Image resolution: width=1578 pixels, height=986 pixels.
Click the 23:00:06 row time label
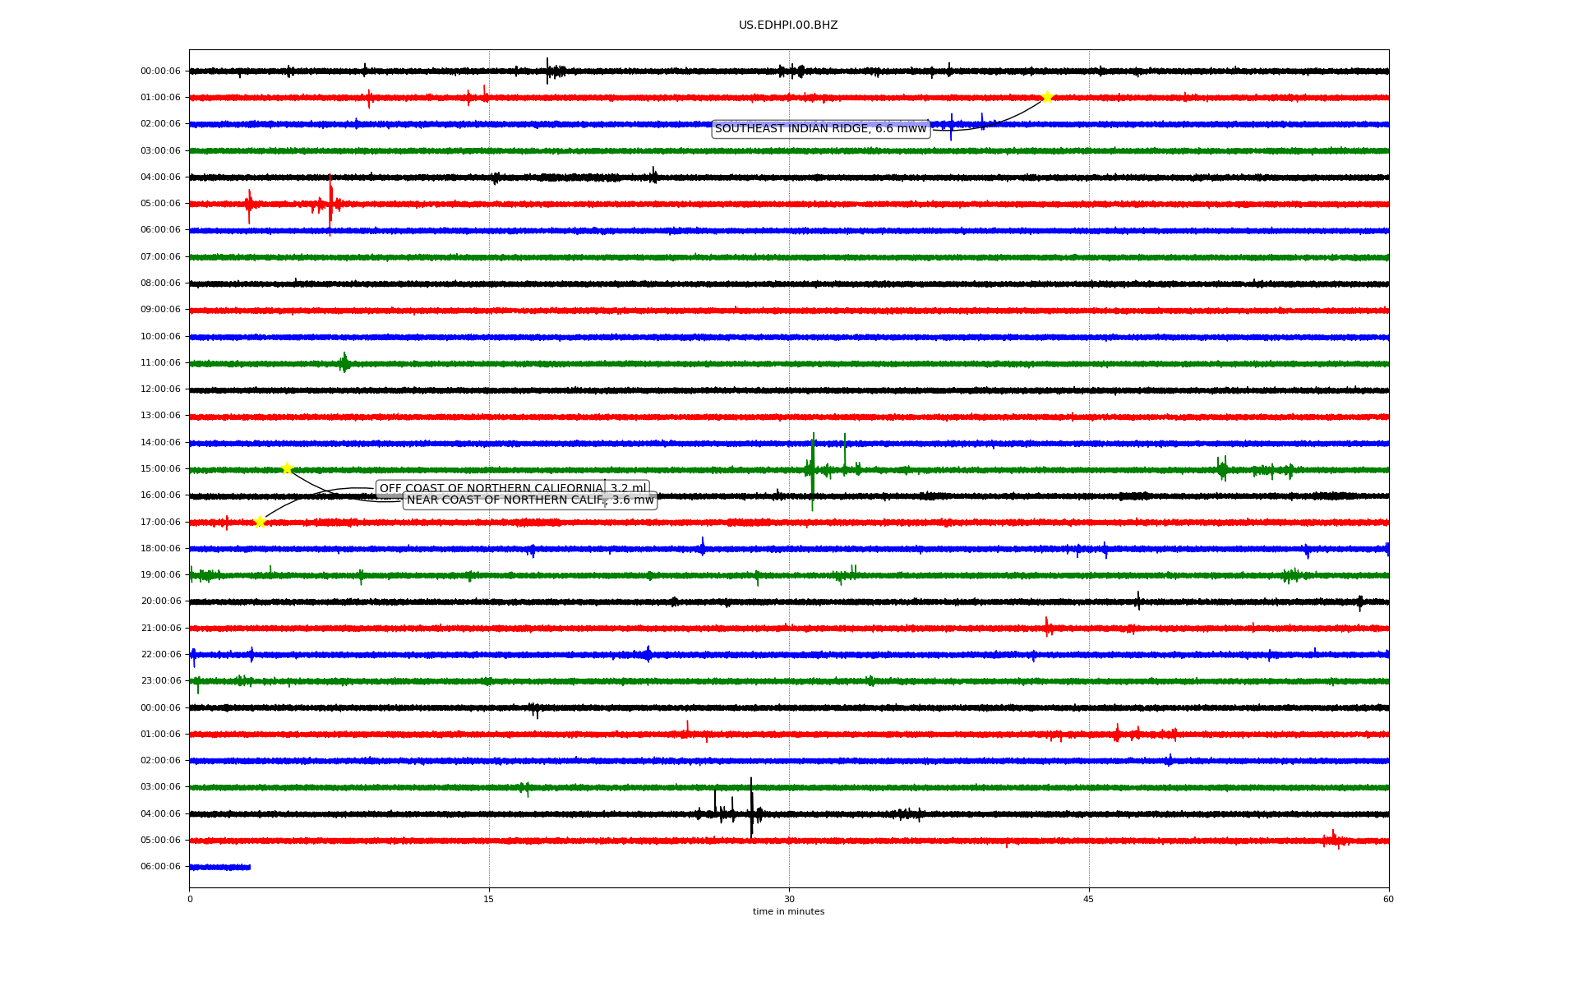pos(160,681)
